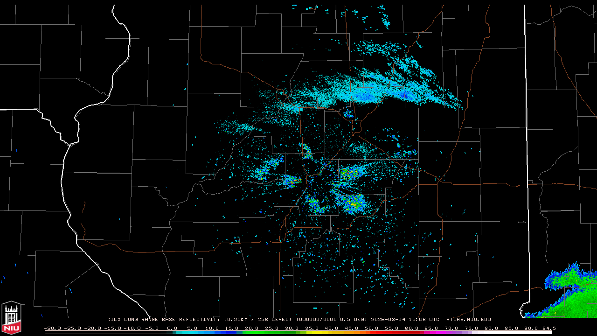Click the 94.5 label at scale end
Screen dimensions: 597x336
pyautogui.click(x=548, y=328)
